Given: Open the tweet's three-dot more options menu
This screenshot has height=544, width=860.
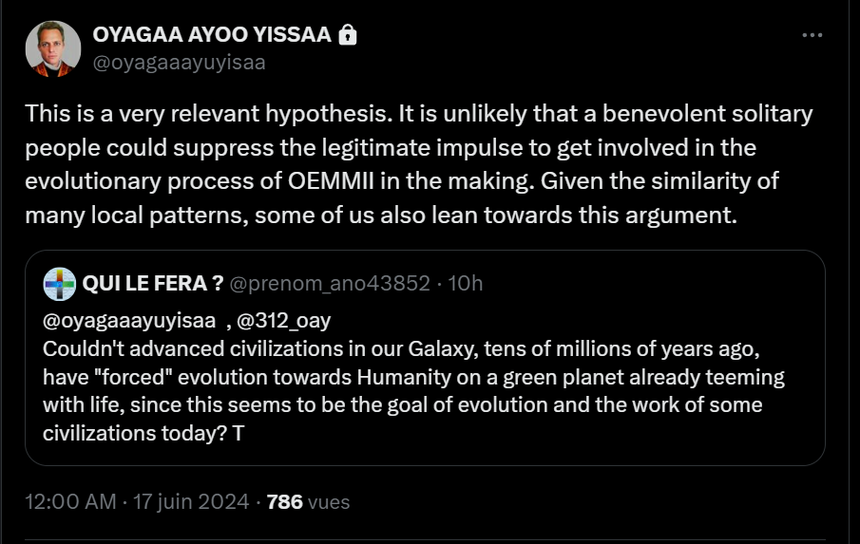Looking at the screenshot, I should click(812, 35).
